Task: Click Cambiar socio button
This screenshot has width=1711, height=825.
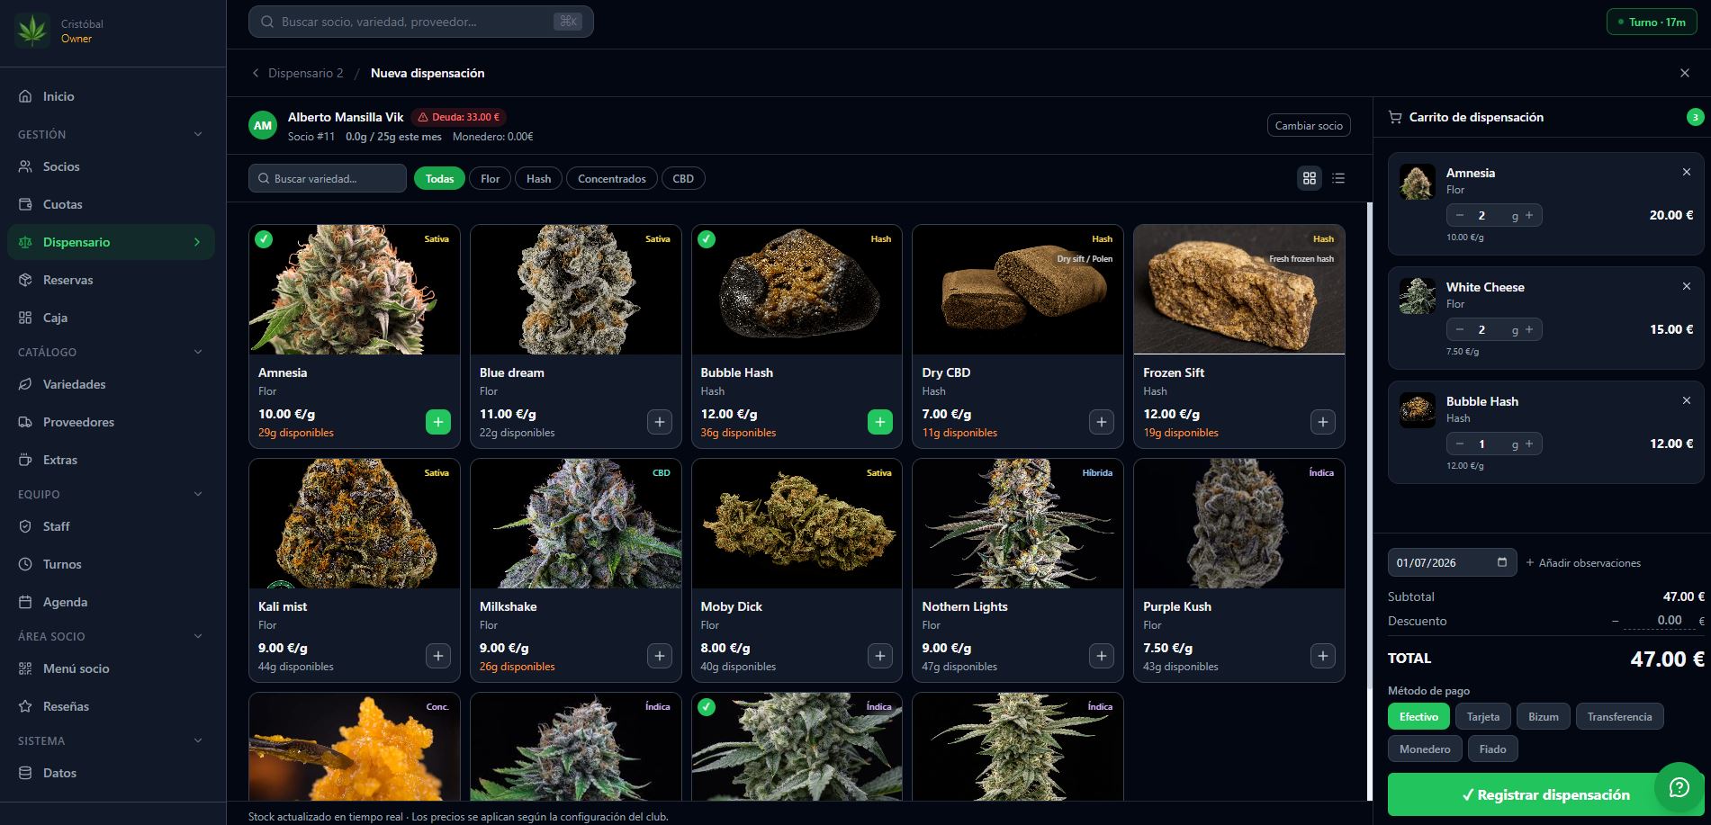Action: (x=1309, y=126)
